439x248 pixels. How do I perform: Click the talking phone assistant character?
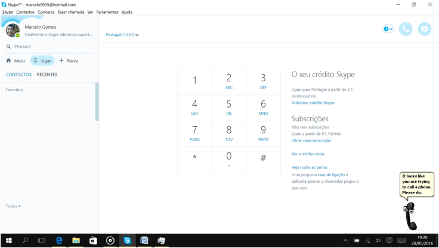pyautogui.click(x=410, y=216)
